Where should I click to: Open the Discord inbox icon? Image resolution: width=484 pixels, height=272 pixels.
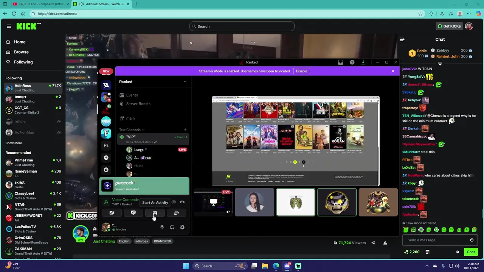pyautogui.click(x=340, y=62)
